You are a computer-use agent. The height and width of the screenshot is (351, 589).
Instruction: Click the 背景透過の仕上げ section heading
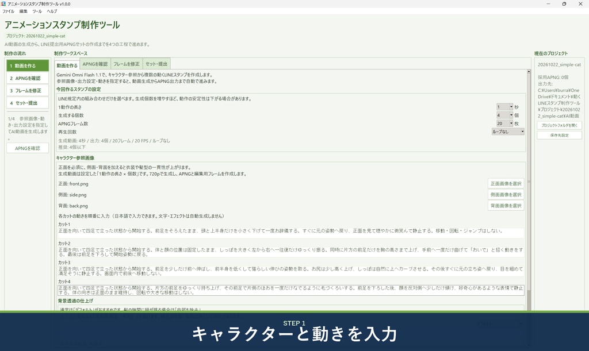tap(75, 301)
